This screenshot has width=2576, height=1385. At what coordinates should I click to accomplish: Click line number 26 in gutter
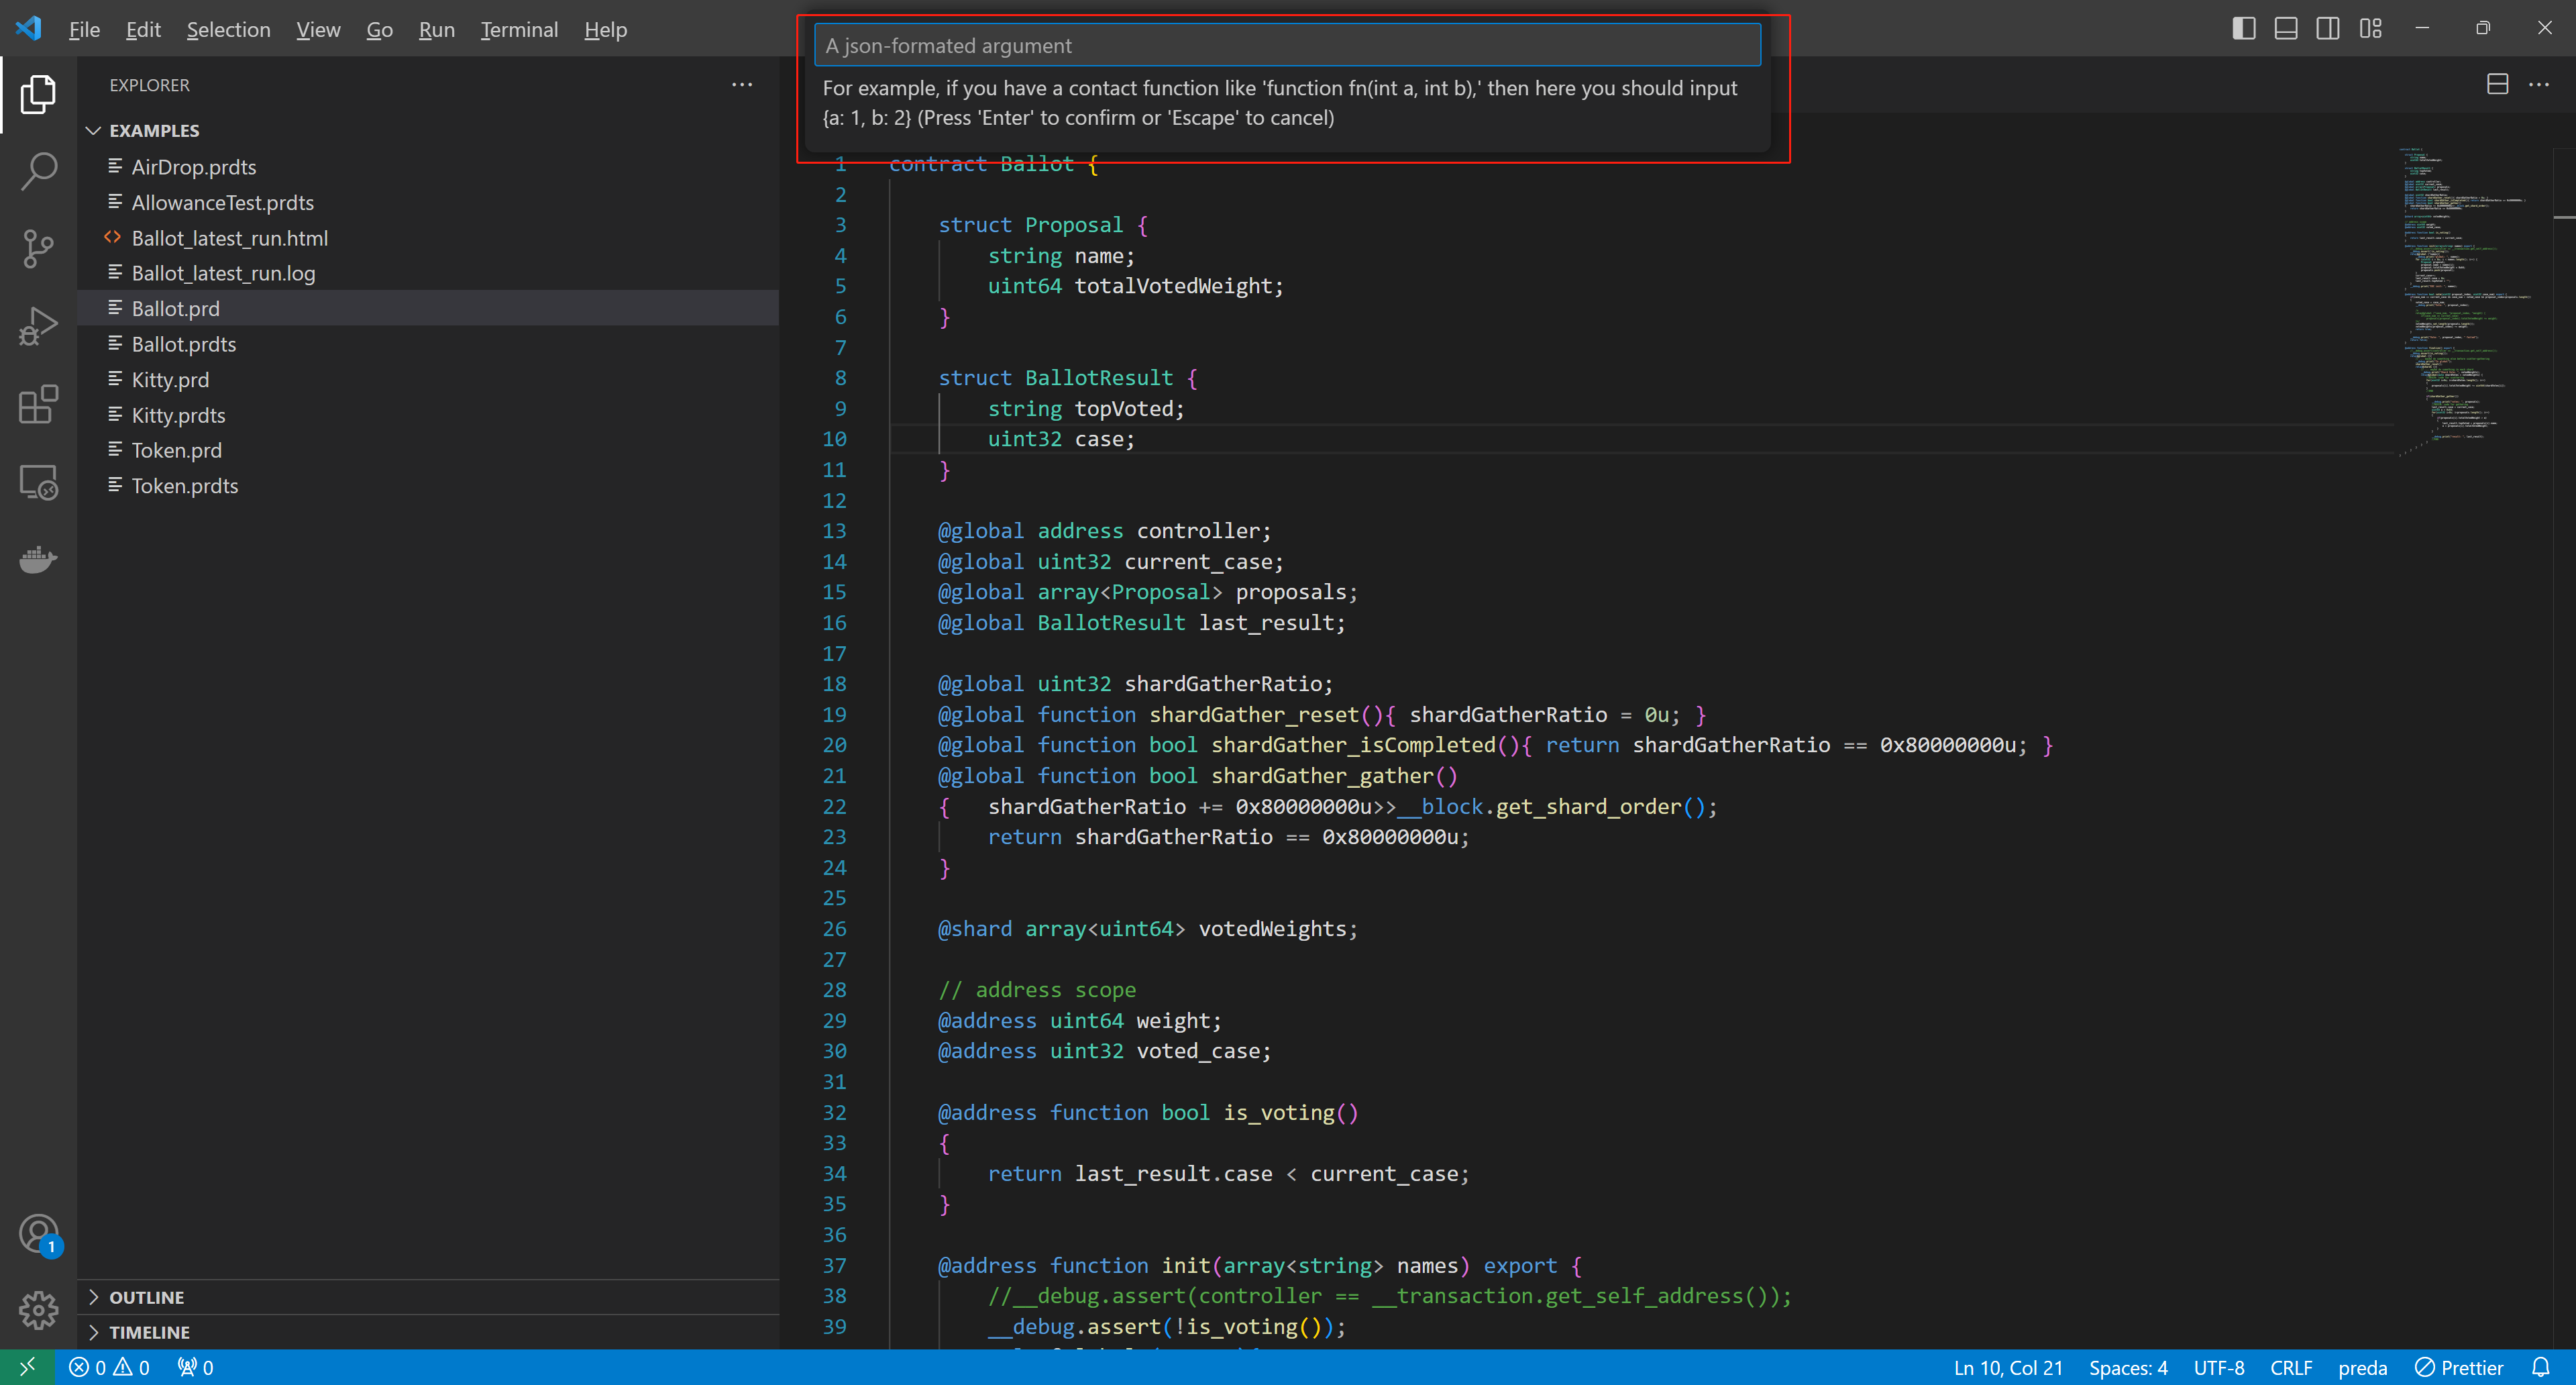pos(834,928)
